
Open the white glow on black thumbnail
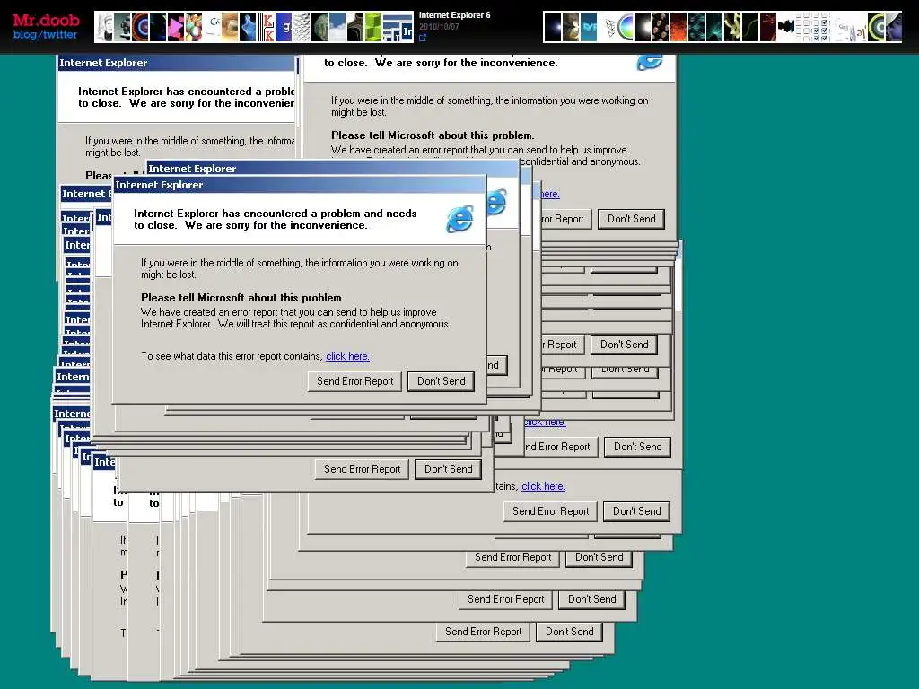coord(643,27)
